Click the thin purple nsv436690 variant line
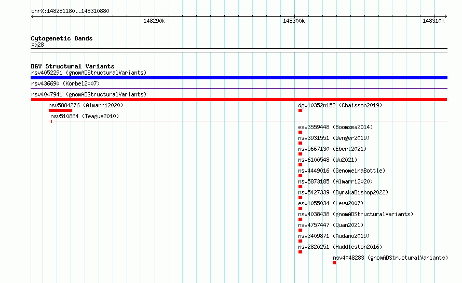 click(x=239, y=88)
